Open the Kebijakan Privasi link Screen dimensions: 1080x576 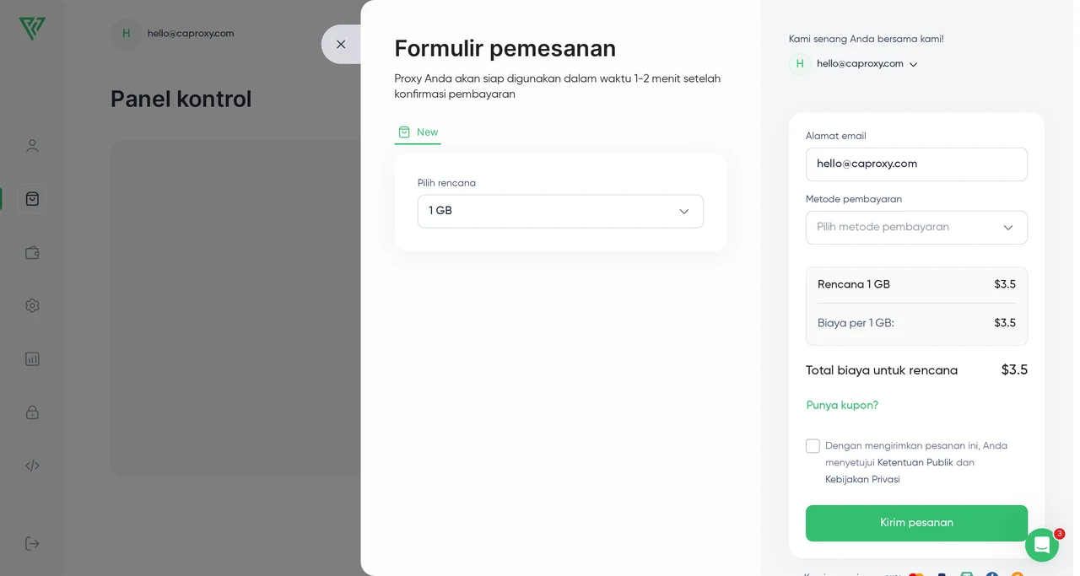pos(862,480)
